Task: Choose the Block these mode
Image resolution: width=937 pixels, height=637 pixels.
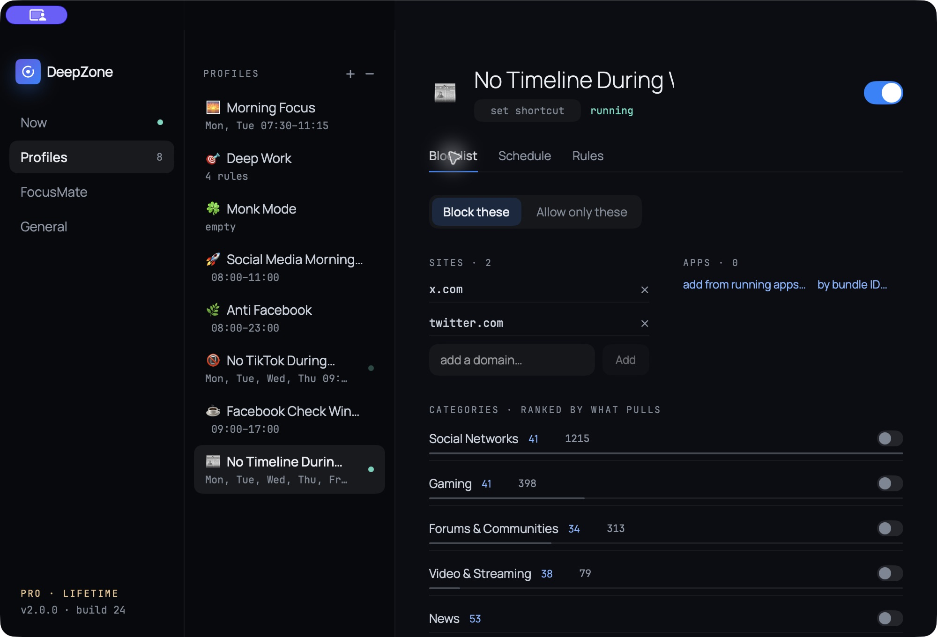Action: 476,212
